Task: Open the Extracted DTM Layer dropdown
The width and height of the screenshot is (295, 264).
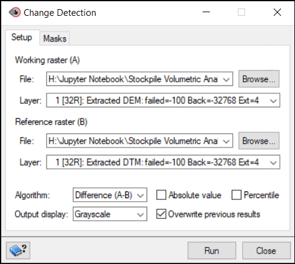Action: point(163,162)
